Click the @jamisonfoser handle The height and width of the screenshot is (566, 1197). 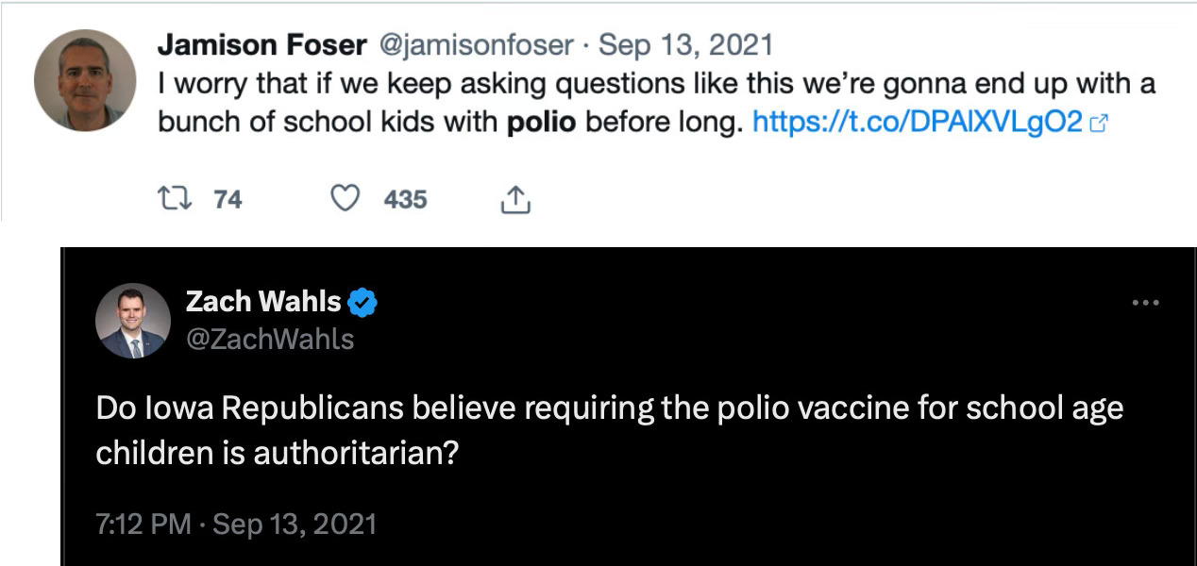click(476, 44)
